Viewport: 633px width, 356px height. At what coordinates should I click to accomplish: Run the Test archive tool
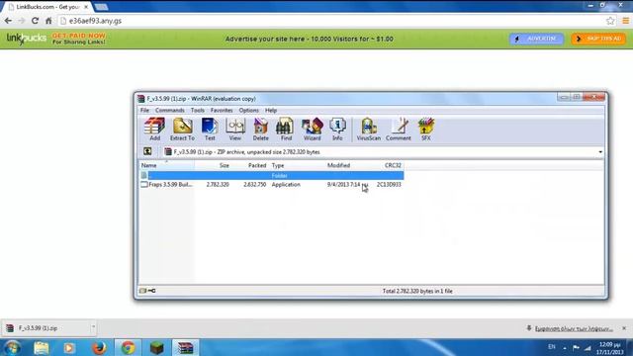click(210, 130)
